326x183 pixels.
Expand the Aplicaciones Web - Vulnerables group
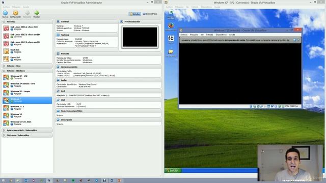(4, 130)
